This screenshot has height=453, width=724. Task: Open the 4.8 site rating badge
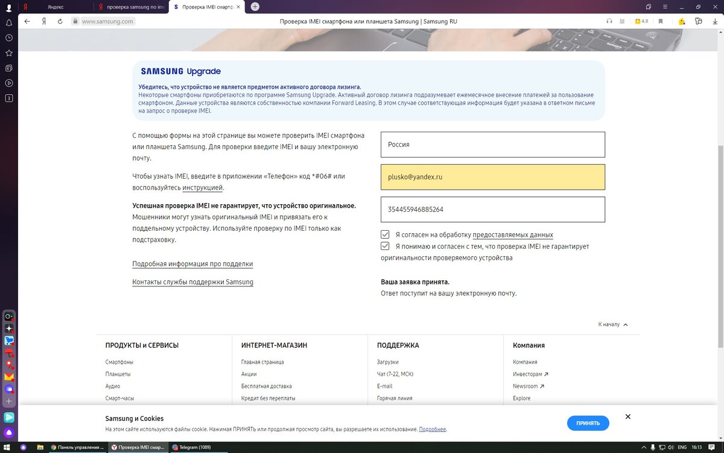[x=641, y=21]
